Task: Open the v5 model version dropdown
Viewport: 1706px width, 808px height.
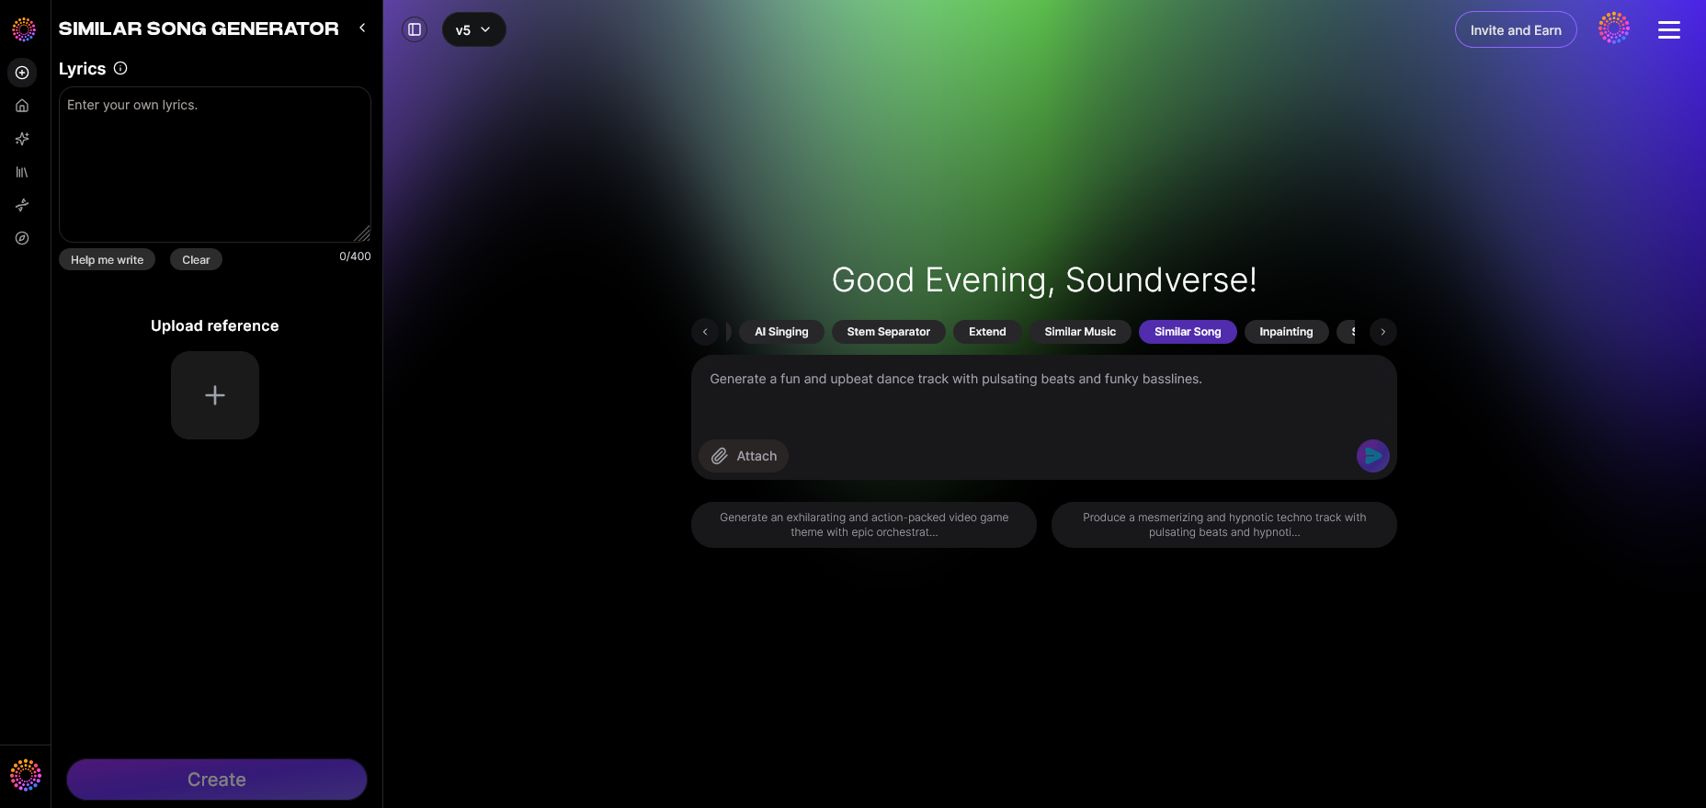Action: click(473, 29)
